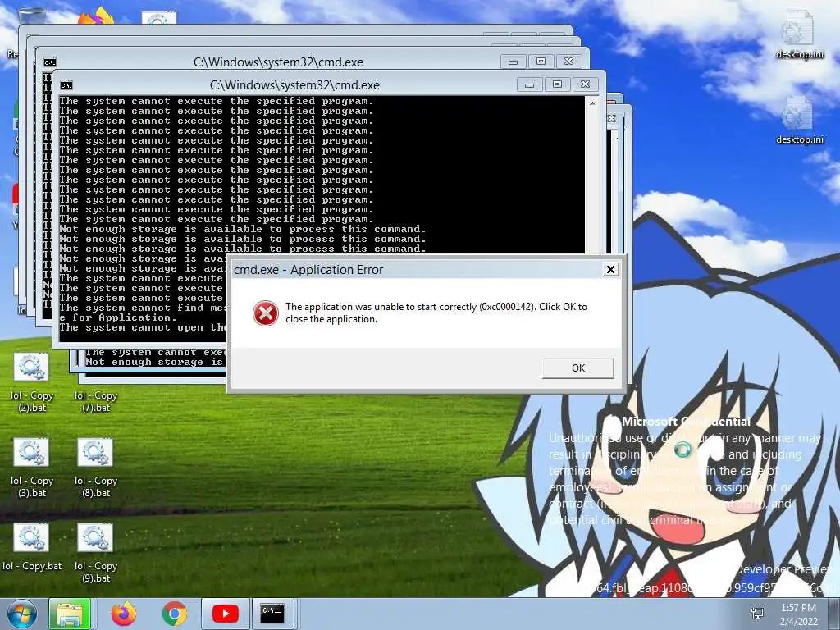
Task: Launch Google Chrome from the taskbar
Action: coord(175,614)
